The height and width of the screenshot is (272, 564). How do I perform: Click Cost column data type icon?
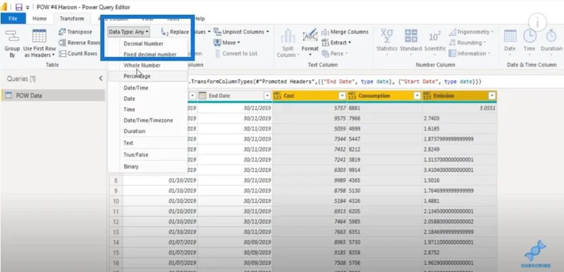277,96
